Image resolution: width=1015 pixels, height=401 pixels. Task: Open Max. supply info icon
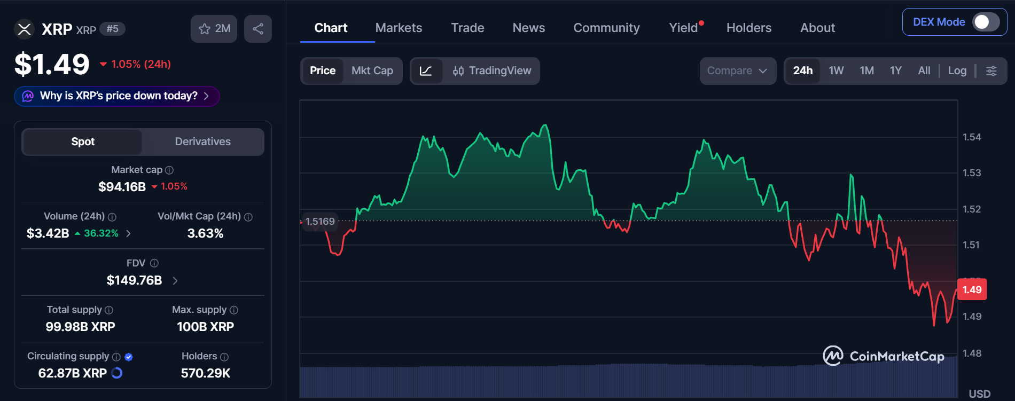(x=234, y=310)
